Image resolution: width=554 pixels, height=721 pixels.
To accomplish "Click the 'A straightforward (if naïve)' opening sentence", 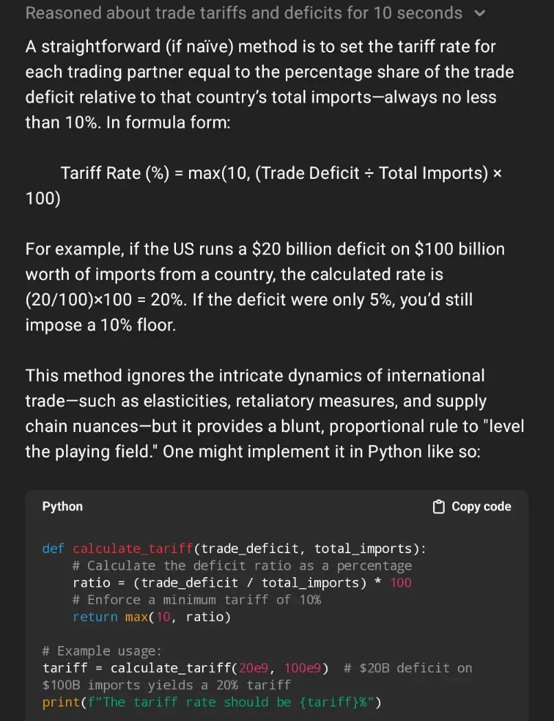I will coord(269,85).
